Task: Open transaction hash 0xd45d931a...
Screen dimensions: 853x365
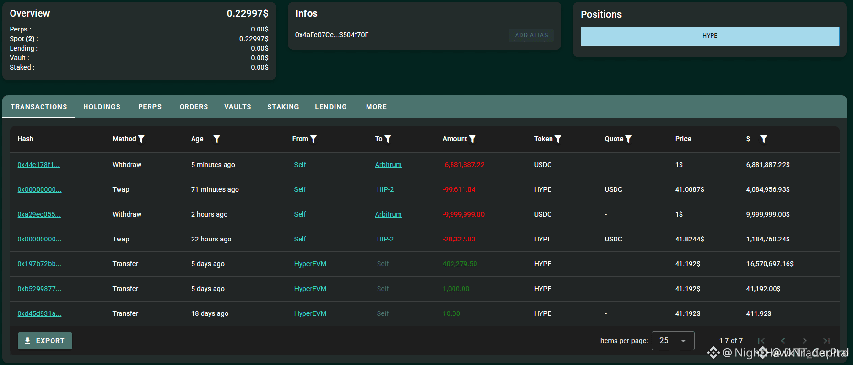Action: [x=39, y=313]
